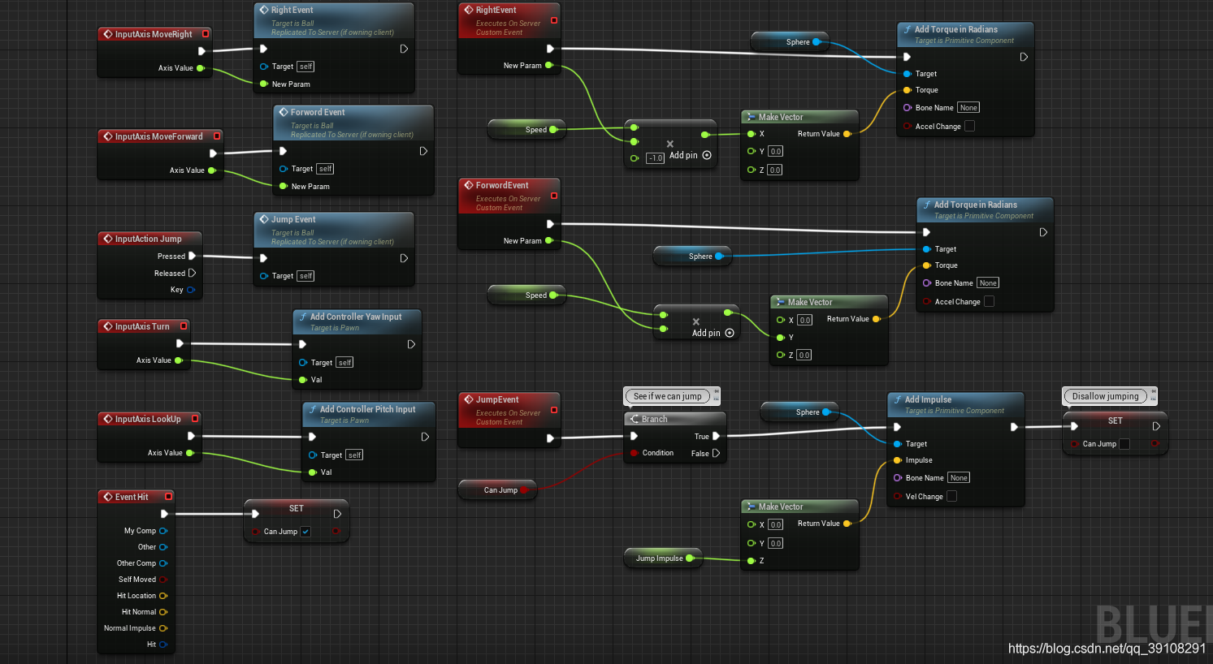This screenshot has width=1213, height=664.
Task: Click the Y value field on upper Make Vector
Action: point(776,151)
